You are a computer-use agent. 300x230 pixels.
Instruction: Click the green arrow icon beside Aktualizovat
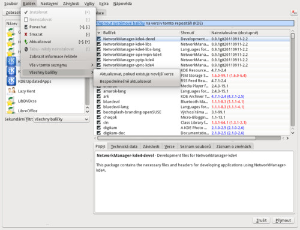[26, 41]
